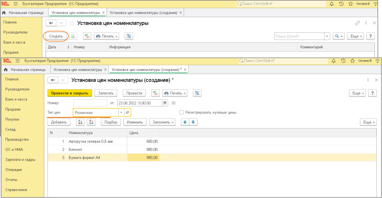Enable Регистрировать нулевые цены checkbox
The image size is (382, 198).
tap(182, 112)
